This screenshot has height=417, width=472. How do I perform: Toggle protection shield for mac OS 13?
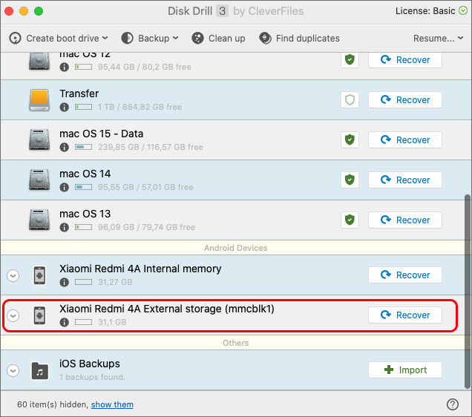click(x=350, y=220)
